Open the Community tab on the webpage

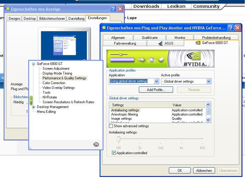coord(206,6)
